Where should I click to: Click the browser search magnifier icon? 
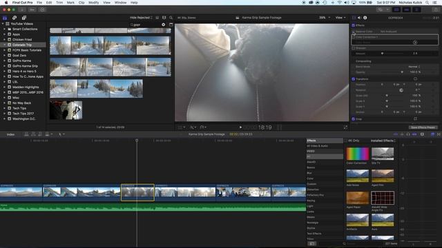171,18
